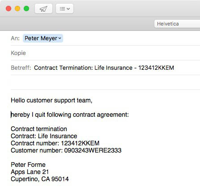
Task: Send the email with the paper plane icon
Action: pos(43,8)
